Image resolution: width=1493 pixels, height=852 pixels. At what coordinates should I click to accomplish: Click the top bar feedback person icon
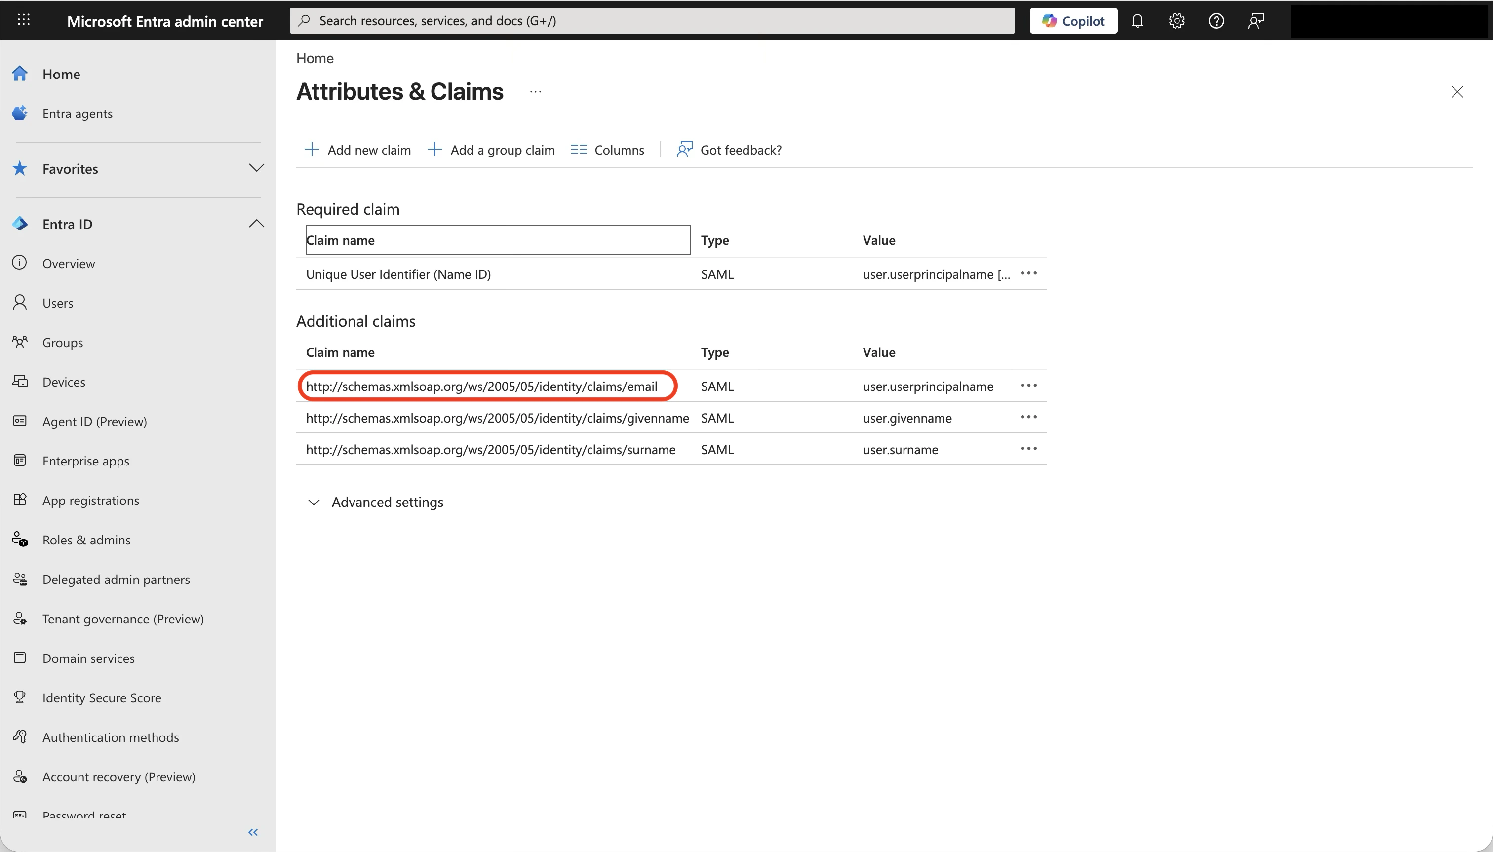point(1256,21)
